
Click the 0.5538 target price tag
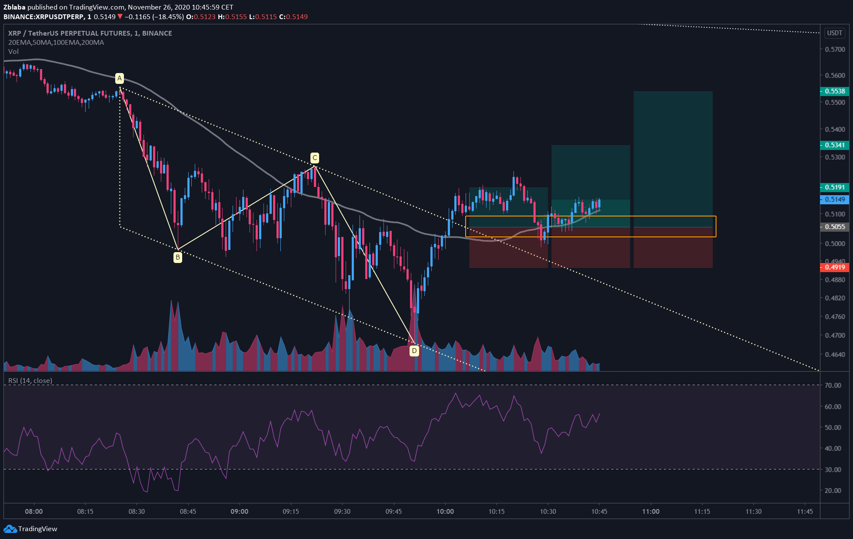834,91
